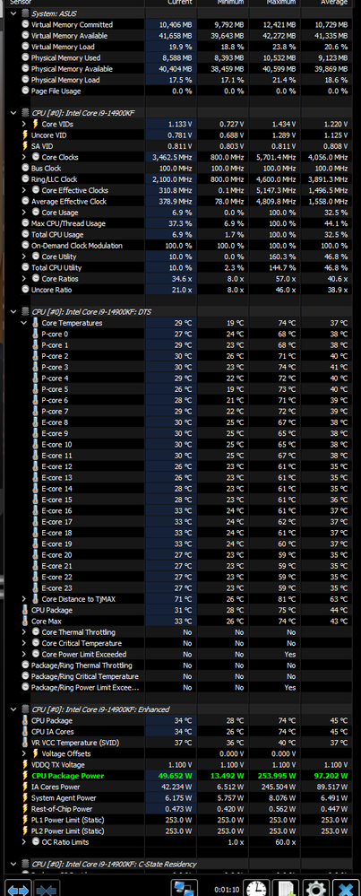Expand the Core Utility row
Screen dimensions: 361x896
pyautogui.click(x=24, y=257)
